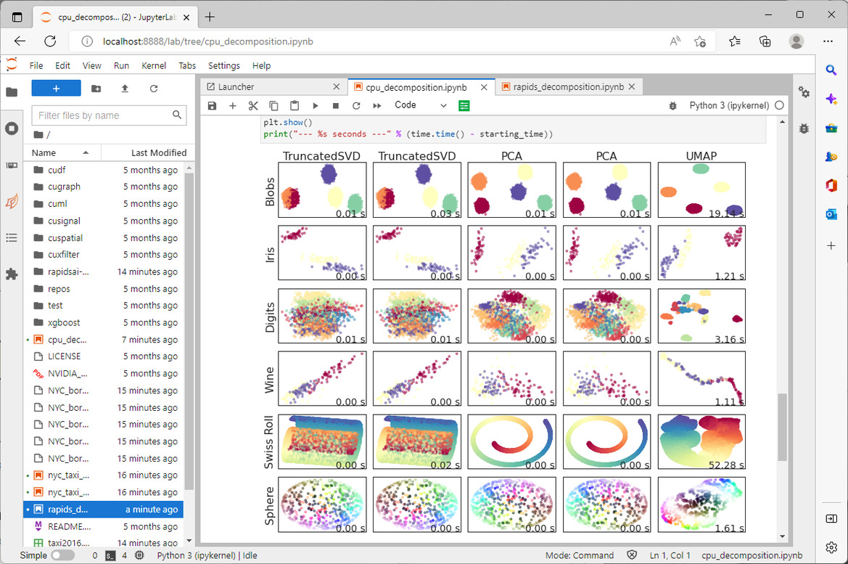
Task: Toggle Simple interface mode switch
Action: (x=62, y=555)
